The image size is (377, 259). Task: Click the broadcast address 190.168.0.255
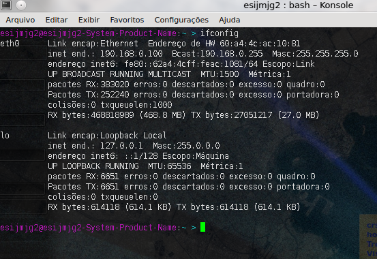tap(232, 54)
